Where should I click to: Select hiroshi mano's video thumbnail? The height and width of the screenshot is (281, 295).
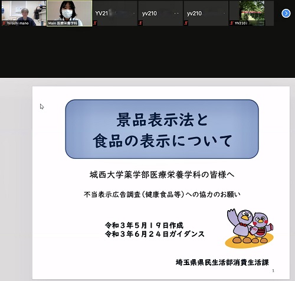24,14
